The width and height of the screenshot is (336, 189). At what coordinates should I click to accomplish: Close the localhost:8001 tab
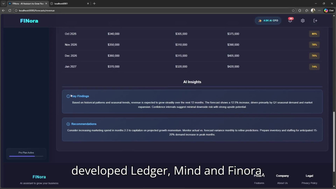88,4
